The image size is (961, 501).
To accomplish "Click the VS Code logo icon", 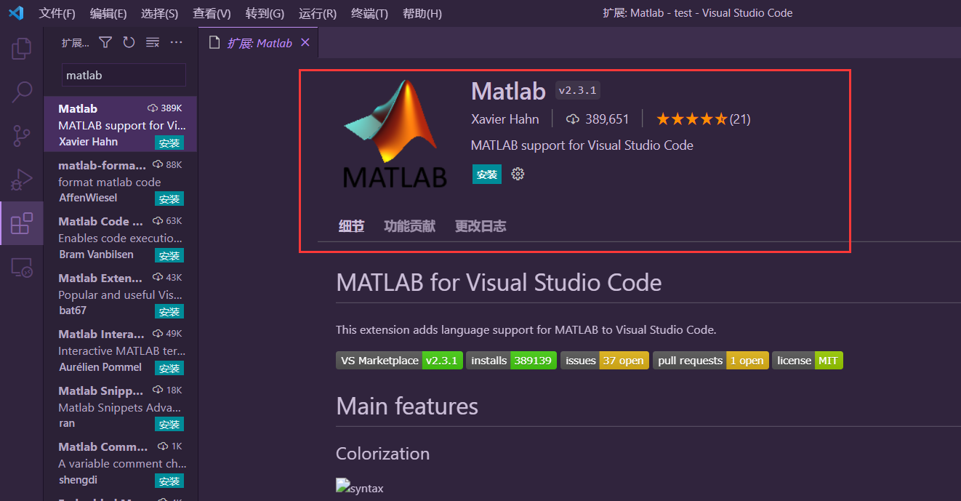I will click(x=16, y=13).
